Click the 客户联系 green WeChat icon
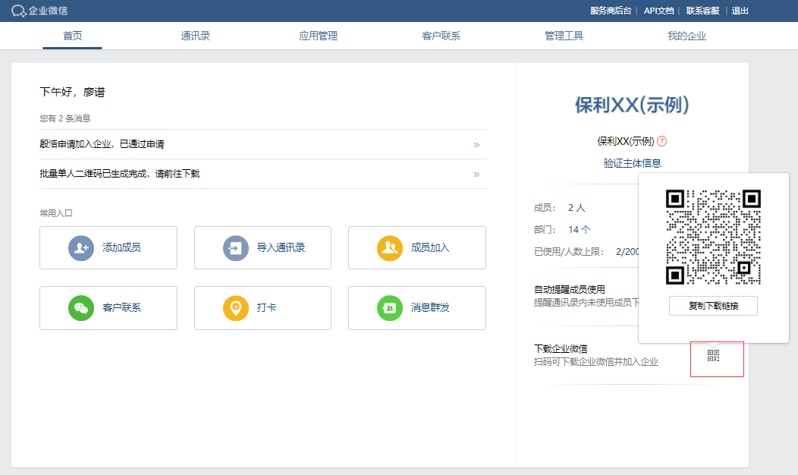This screenshot has height=475, width=798. point(81,308)
